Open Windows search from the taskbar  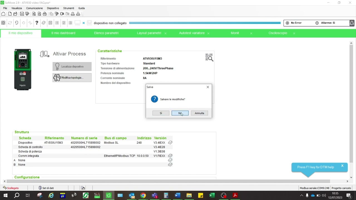[x=17, y=196]
